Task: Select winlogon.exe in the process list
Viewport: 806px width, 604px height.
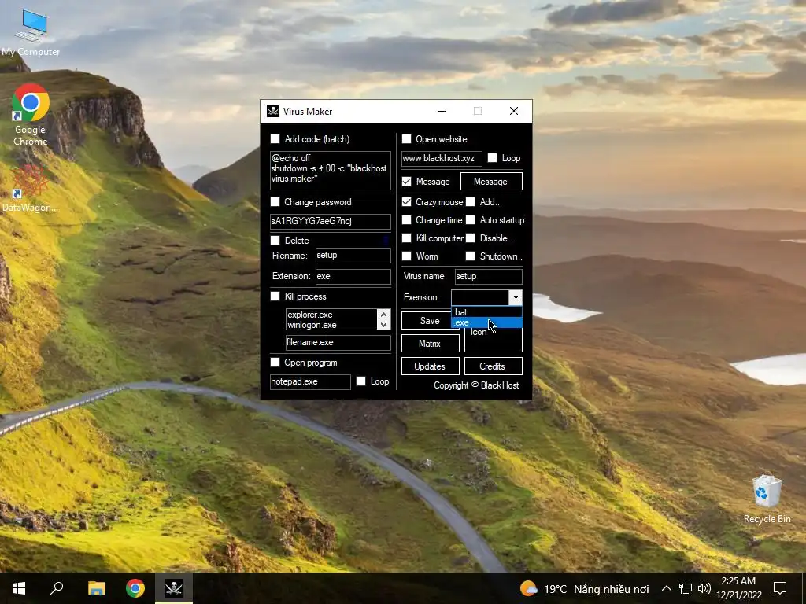Action: point(331,325)
